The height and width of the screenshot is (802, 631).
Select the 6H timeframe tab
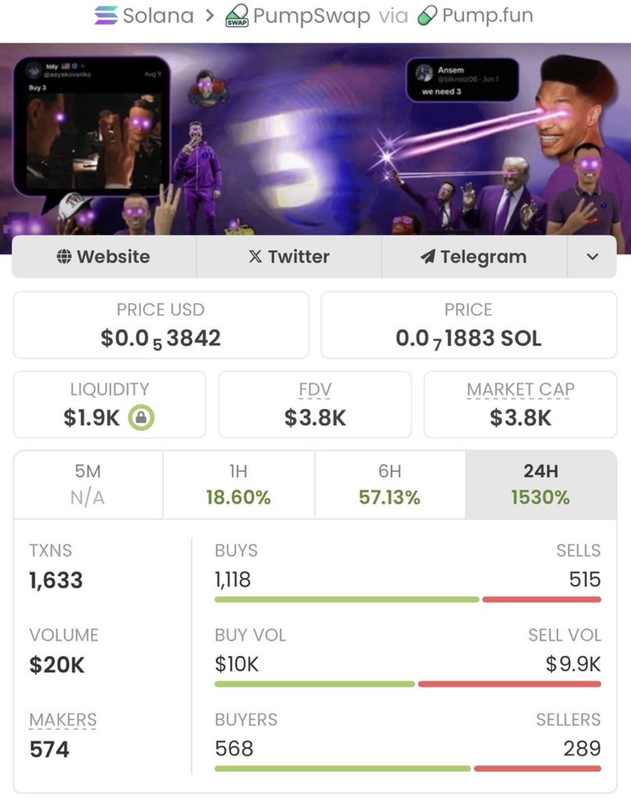390,484
